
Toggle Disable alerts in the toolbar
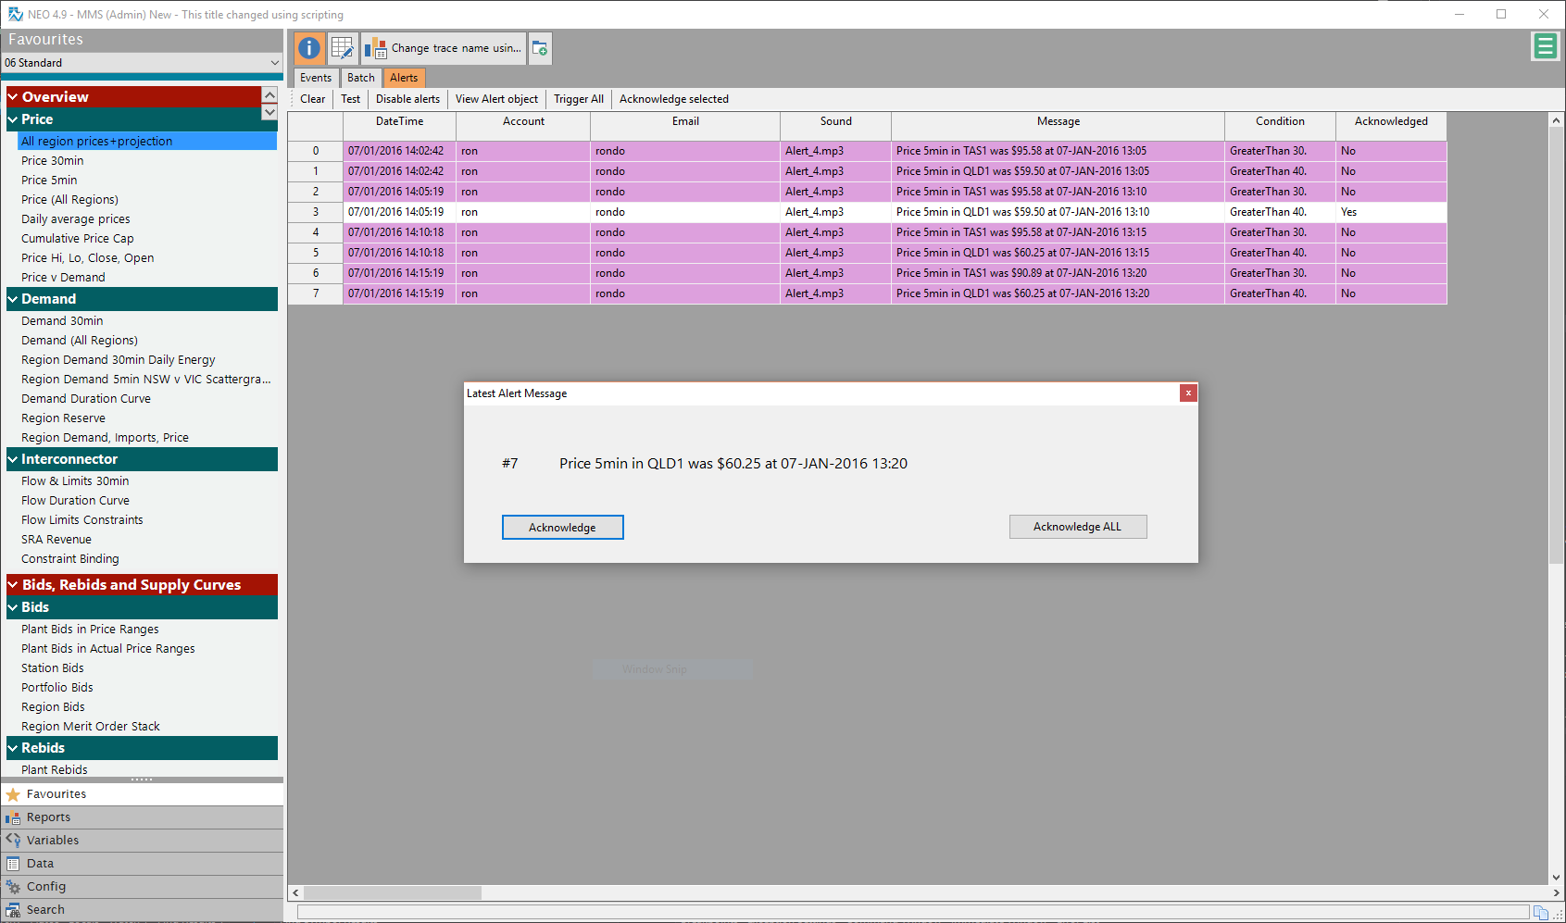pos(407,99)
